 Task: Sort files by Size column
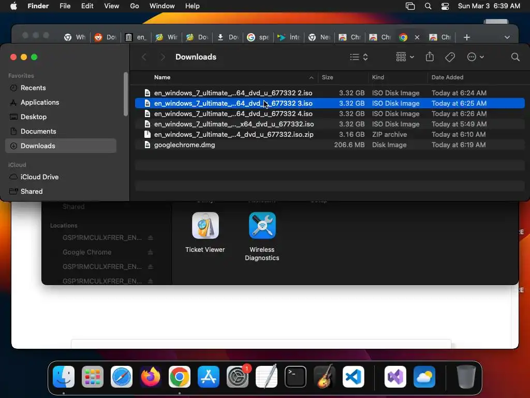[327, 77]
